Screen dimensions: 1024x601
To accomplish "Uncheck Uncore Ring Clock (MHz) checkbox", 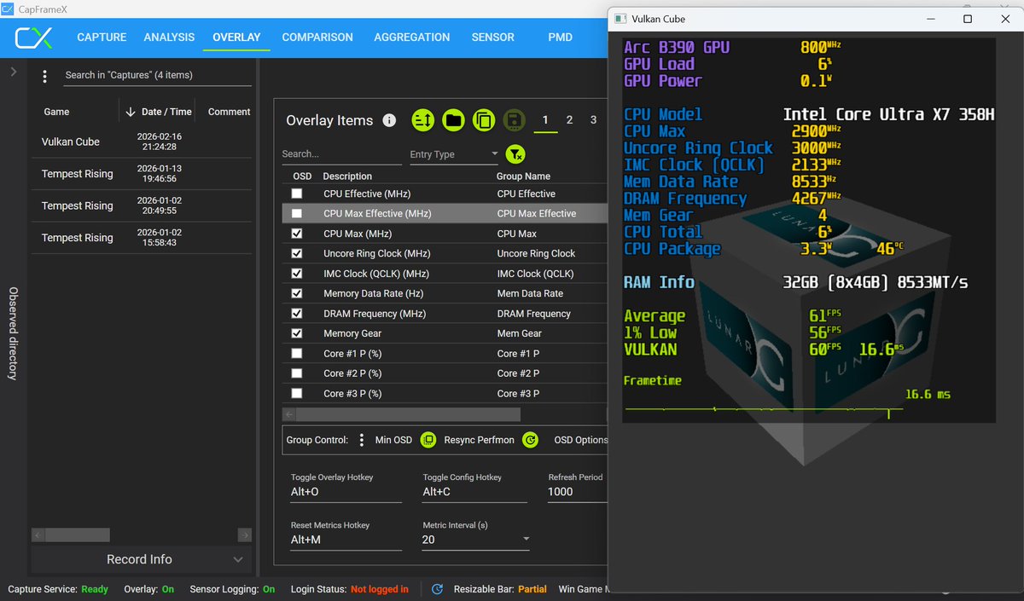I will click(297, 253).
